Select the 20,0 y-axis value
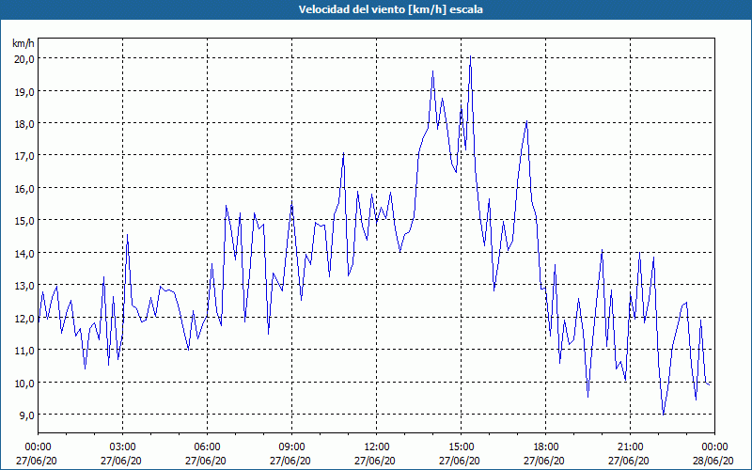 [x=24, y=59]
